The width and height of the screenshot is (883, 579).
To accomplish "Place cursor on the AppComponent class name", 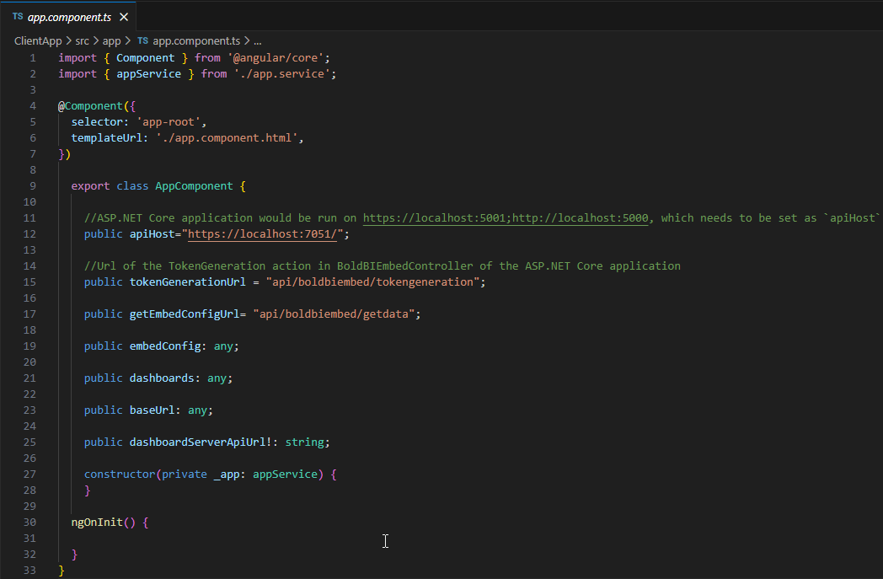I will point(194,185).
